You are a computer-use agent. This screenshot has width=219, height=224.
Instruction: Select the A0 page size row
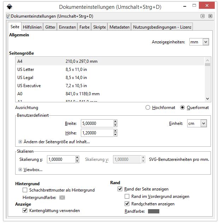click(110, 94)
